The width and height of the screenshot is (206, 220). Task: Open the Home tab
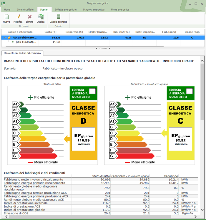click(7, 9)
